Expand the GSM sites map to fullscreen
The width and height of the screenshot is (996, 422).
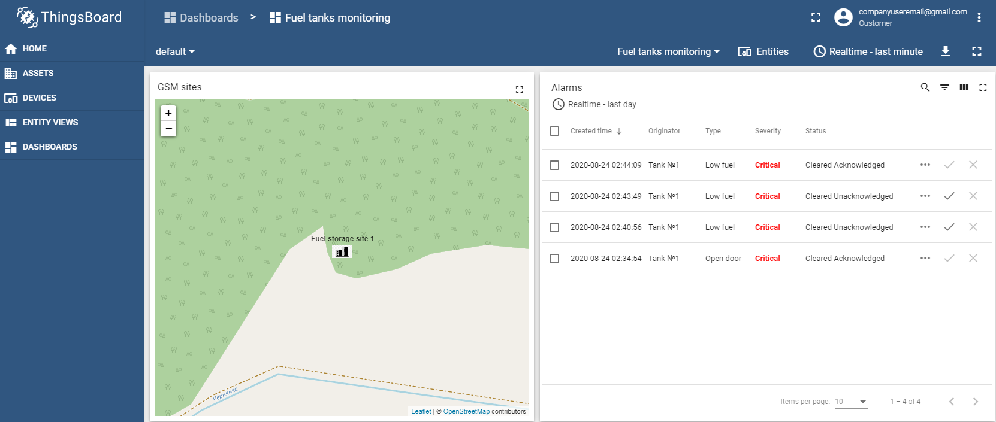point(519,90)
